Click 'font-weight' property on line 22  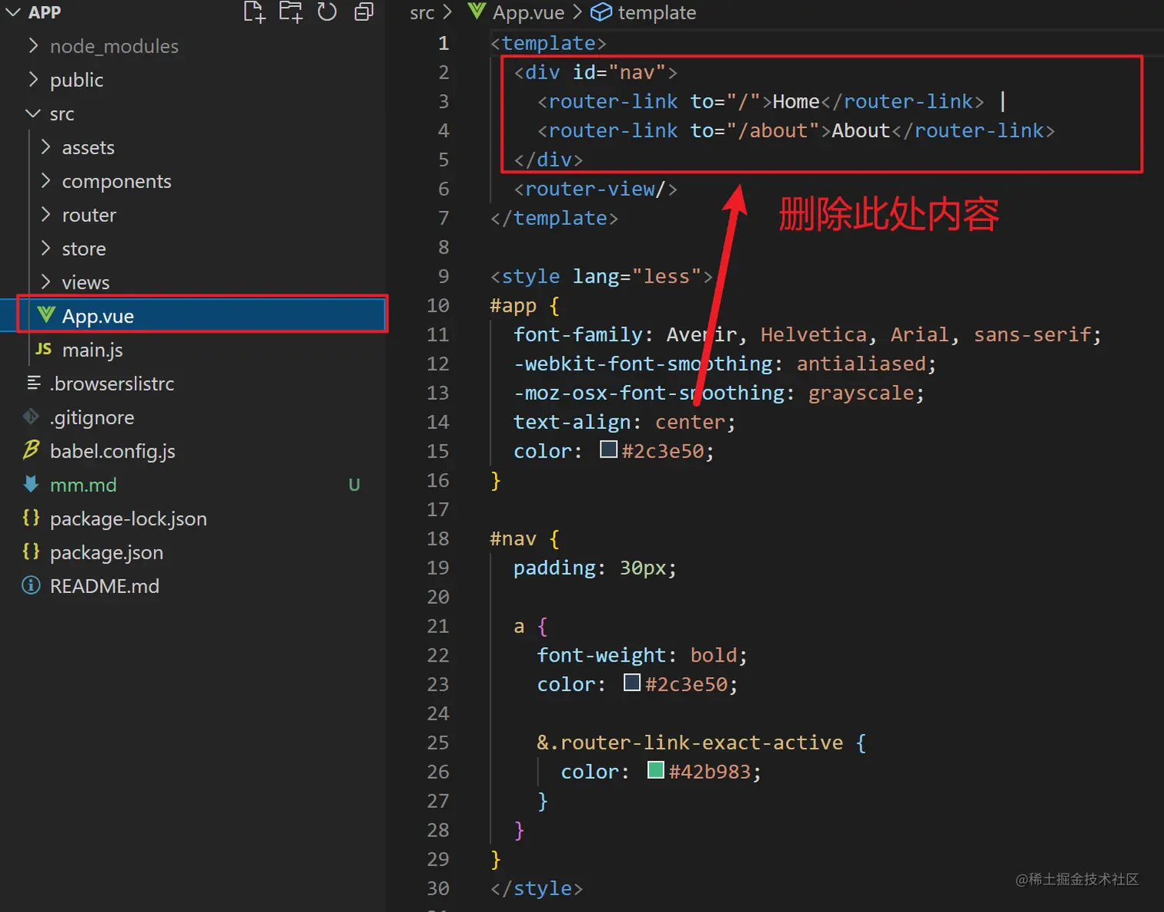[602, 655]
